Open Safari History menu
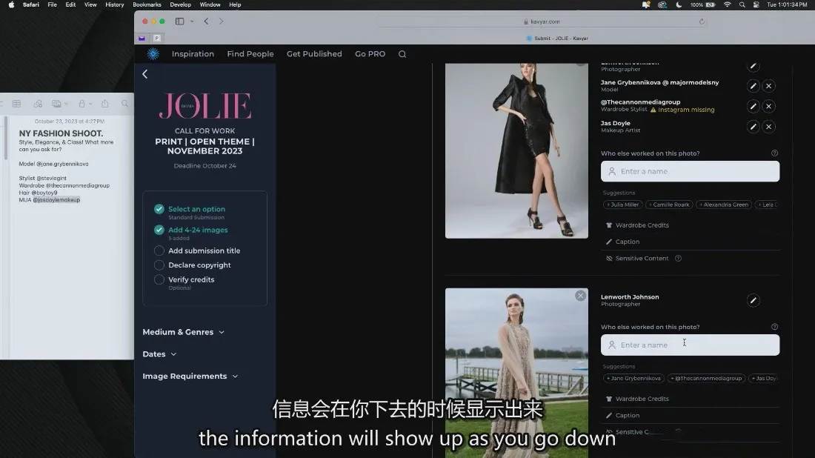The height and width of the screenshot is (458, 815). (114, 4)
